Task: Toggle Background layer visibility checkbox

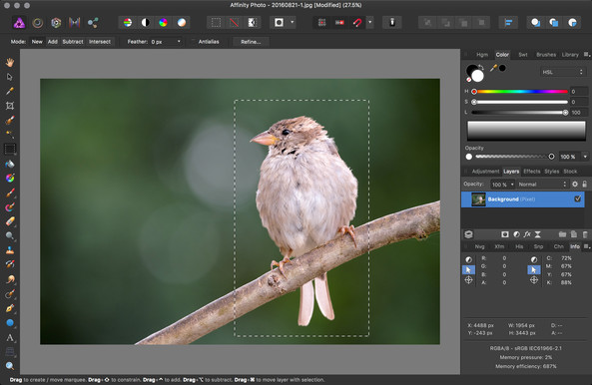Action: click(577, 198)
